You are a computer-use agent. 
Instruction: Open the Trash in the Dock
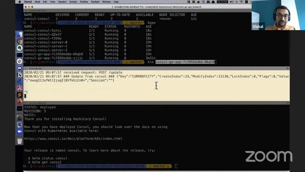(20, 141)
